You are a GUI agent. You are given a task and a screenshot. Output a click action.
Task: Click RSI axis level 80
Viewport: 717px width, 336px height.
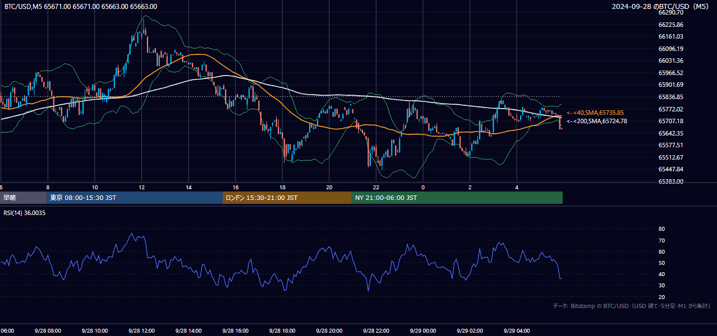[x=661, y=229]
